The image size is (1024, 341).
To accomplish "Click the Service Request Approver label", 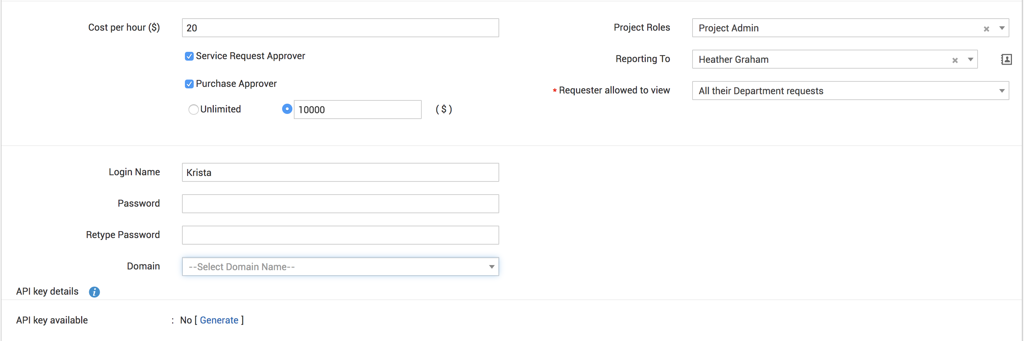I will tap(250, 56).
